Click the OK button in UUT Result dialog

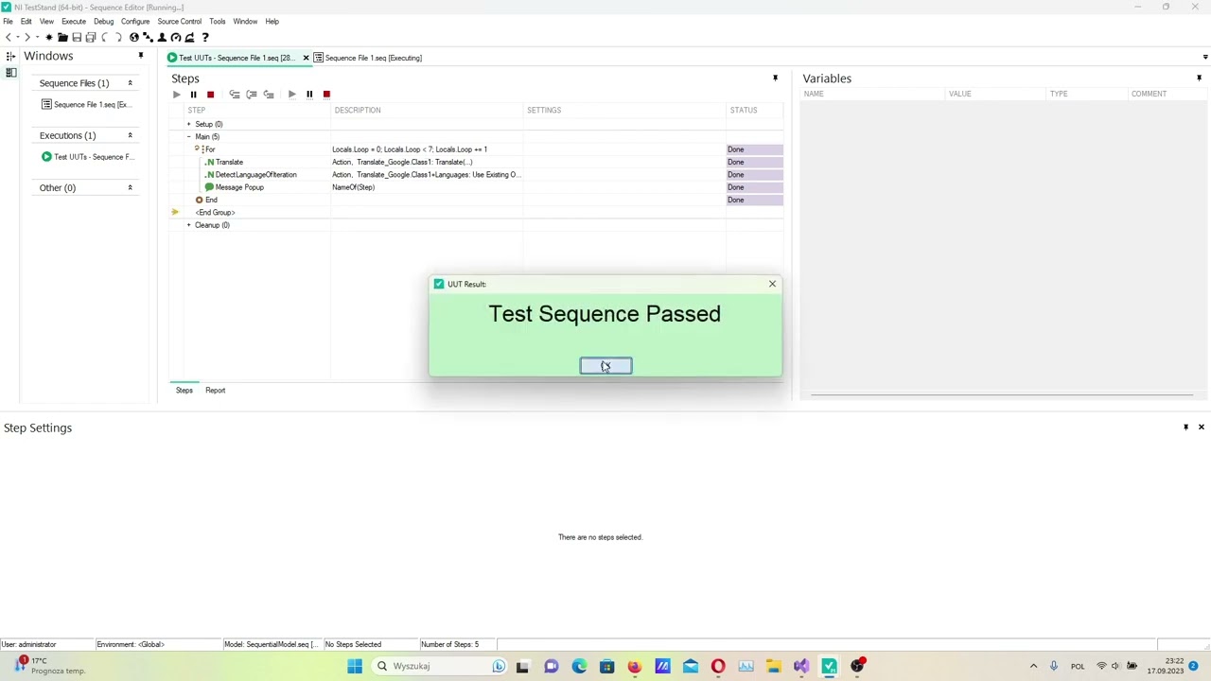(x=605, y=366)
